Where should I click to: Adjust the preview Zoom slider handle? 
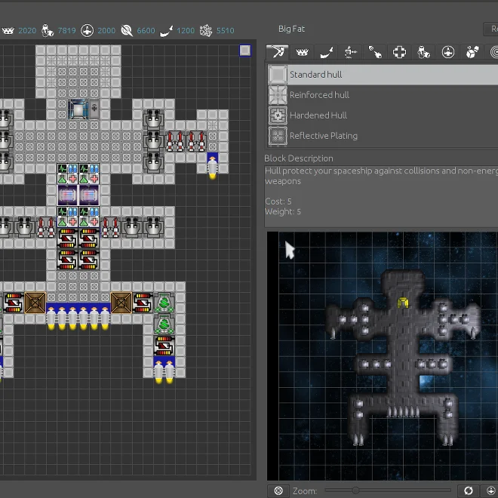(x=355, y=490)
